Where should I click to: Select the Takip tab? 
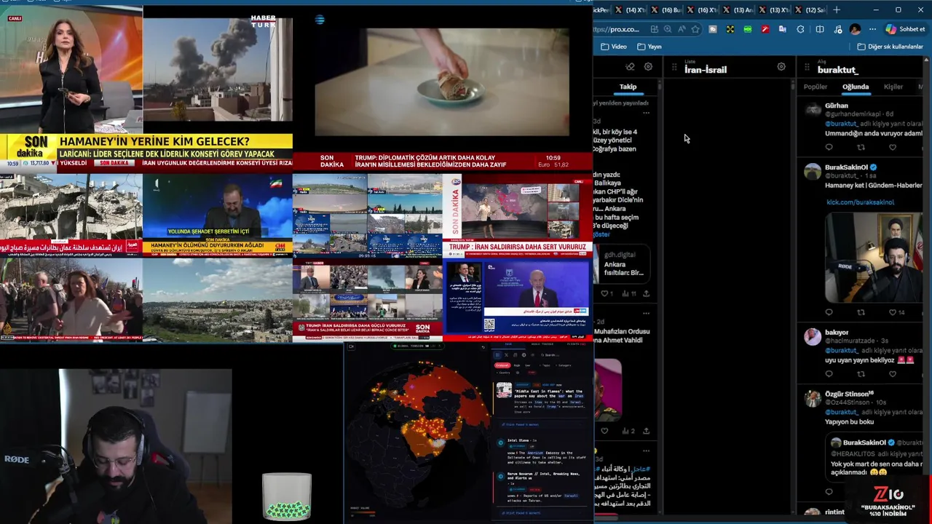[628, 87]
